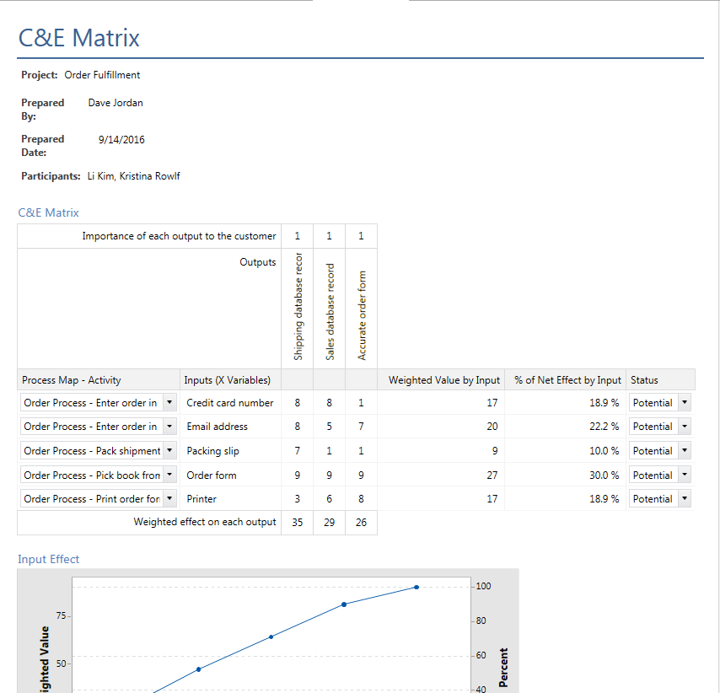
Task: Click the Weighted Value by Input column header
Action: tap(443, 380)
